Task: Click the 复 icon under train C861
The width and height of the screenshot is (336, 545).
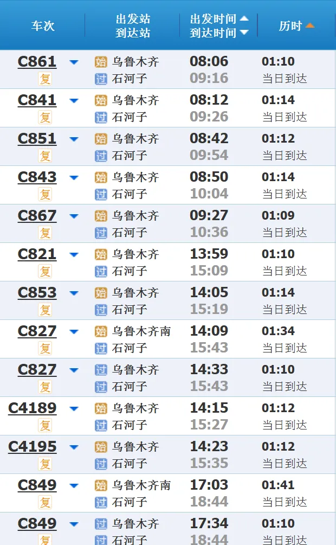Action: (45, 79)
